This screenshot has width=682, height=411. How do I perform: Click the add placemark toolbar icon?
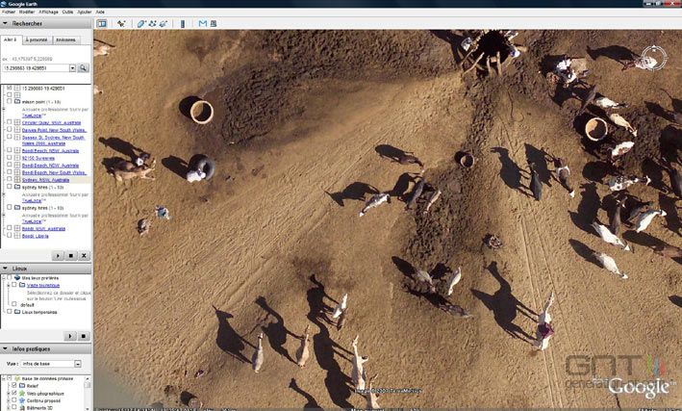tap(121, 23)
